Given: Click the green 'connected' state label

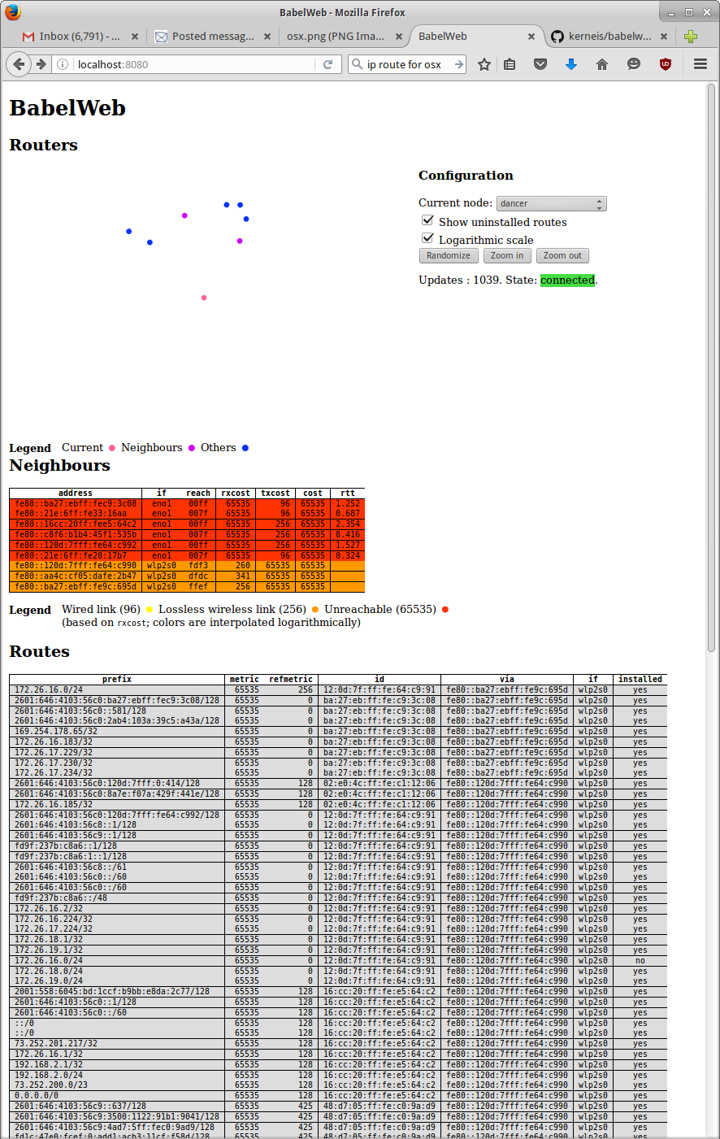Looking at the screenshot, I should [x=568, y=280].
